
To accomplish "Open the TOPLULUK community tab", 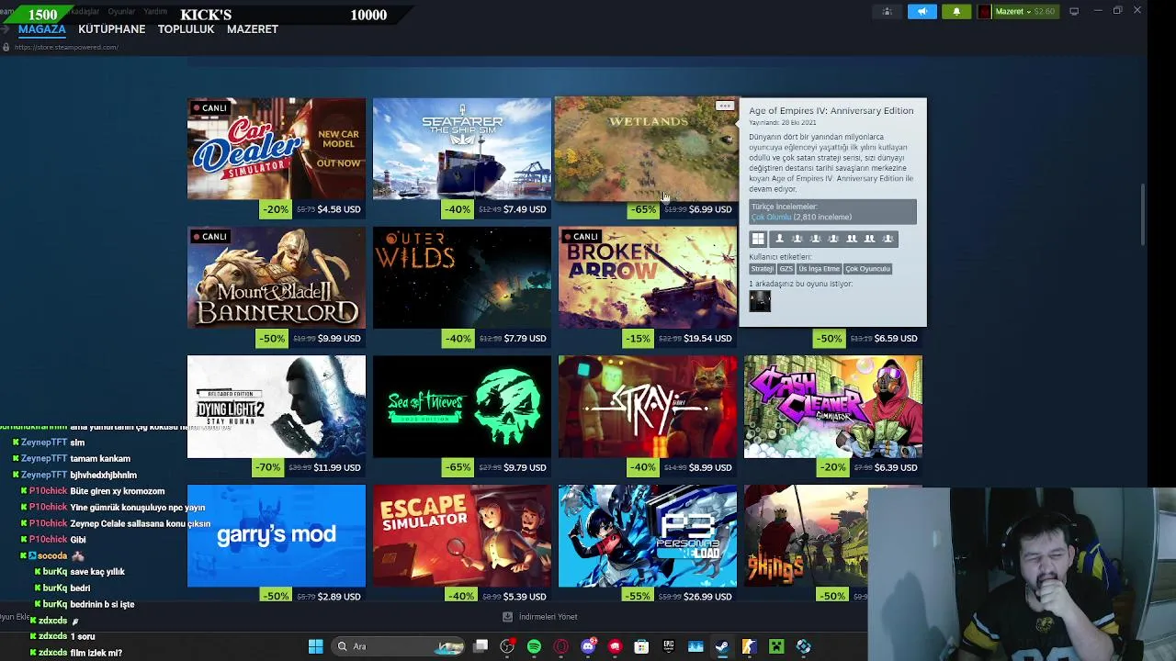I will point(186,29).
